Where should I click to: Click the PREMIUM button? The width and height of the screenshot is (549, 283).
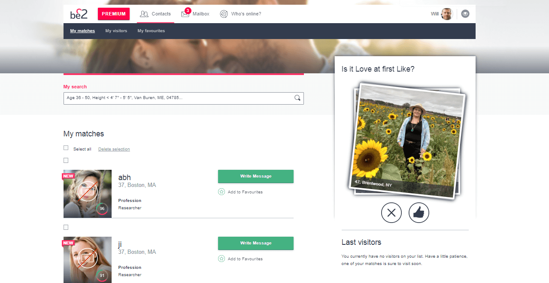(x=114, y=14)
